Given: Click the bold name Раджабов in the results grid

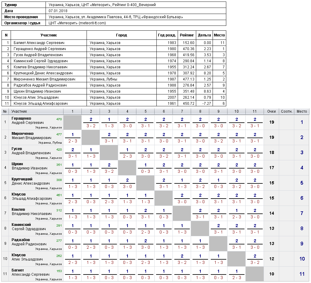Looking at the screenshot, I should (21, 240).
